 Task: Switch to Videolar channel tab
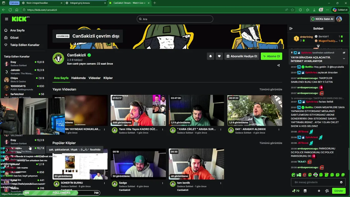coord(95,78)
